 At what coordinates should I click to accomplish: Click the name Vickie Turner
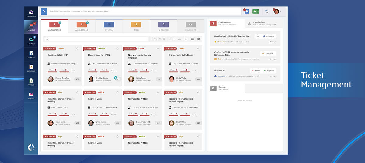pyautogui.click(x=141, y=78)
